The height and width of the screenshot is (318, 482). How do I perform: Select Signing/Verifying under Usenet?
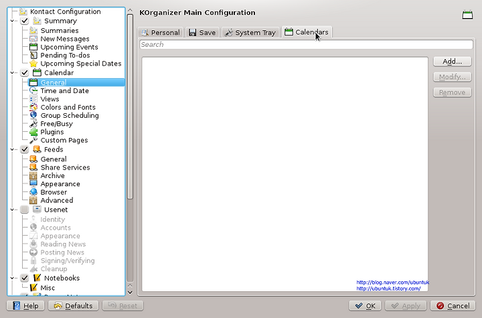click(x=68, y=261)
